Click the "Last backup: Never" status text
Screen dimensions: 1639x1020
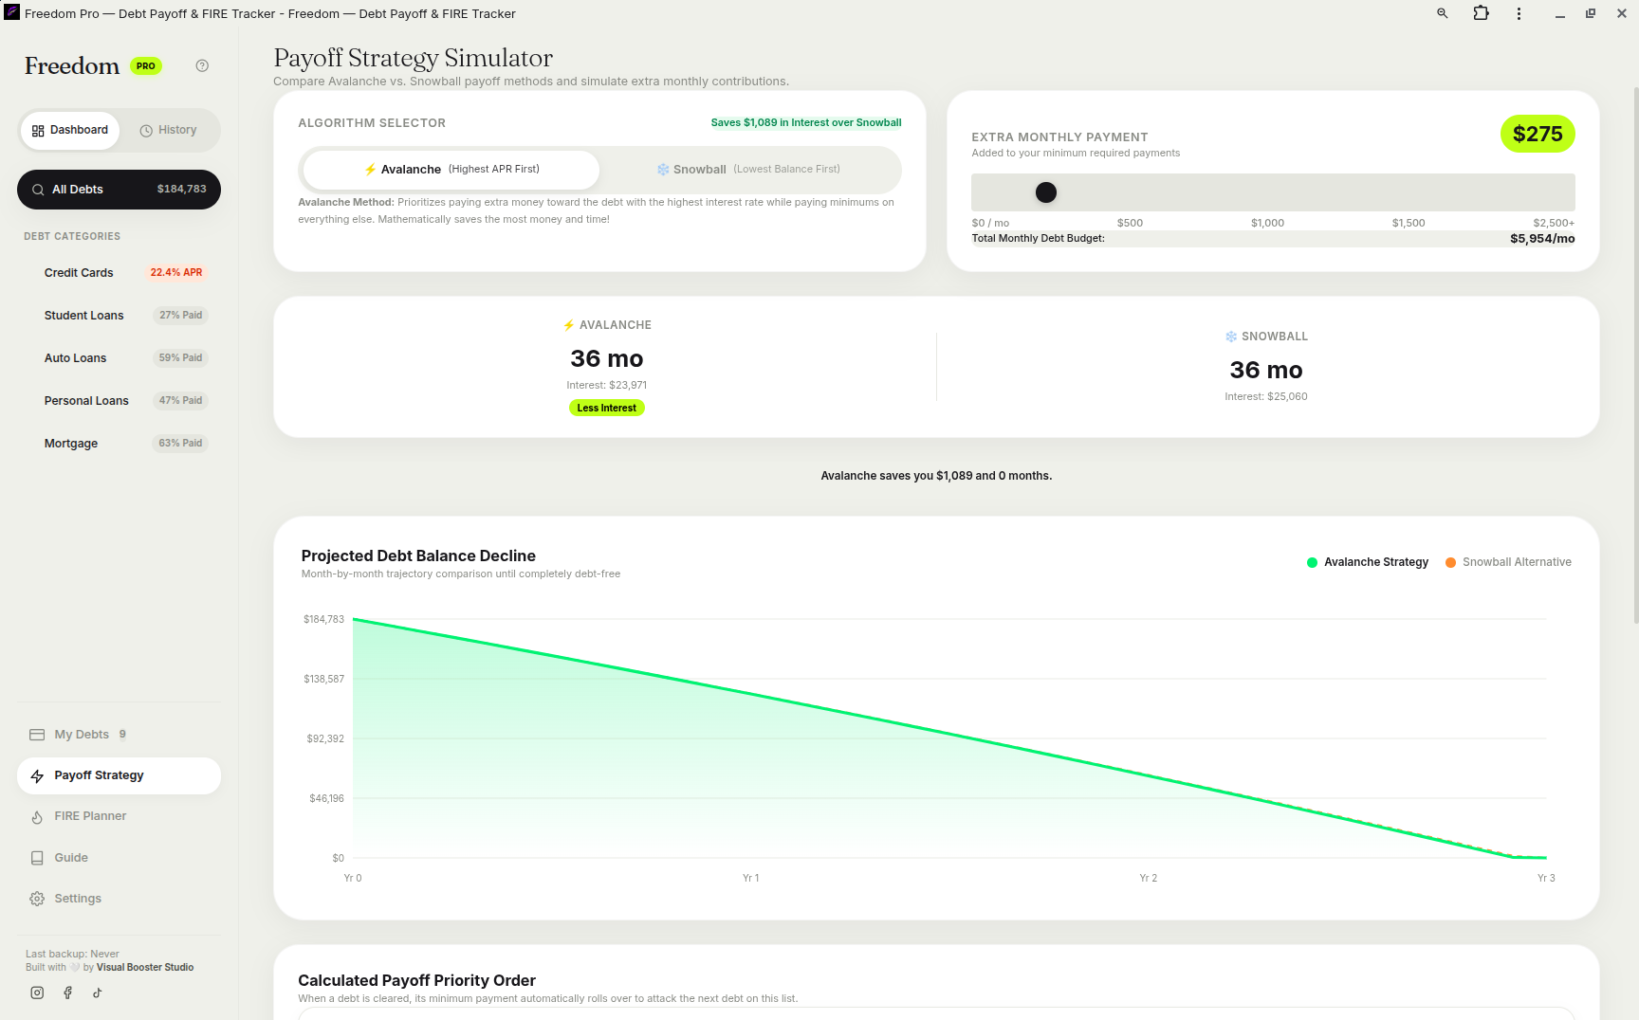pos(72,954)
